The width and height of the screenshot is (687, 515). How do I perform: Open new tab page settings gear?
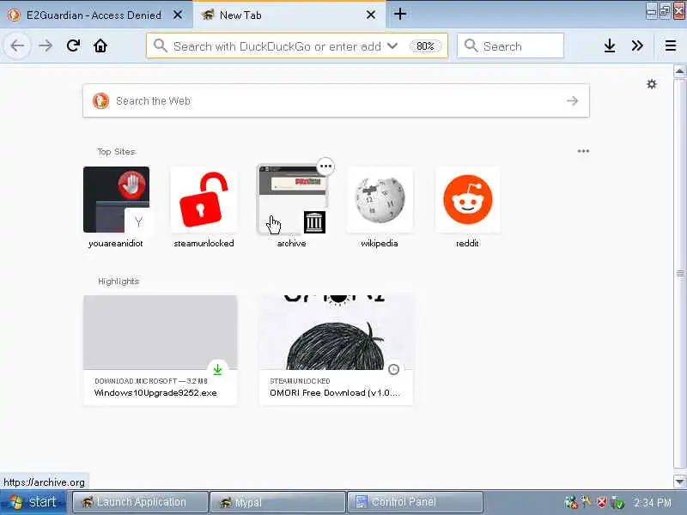[652, 84]
